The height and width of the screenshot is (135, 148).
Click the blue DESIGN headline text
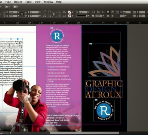[101, 89]
